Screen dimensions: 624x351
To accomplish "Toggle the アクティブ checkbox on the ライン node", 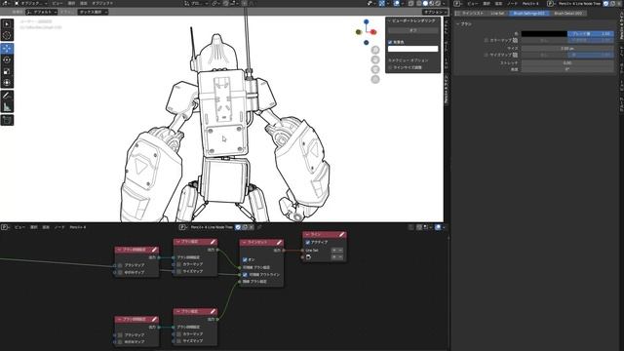I will [308, 242].
